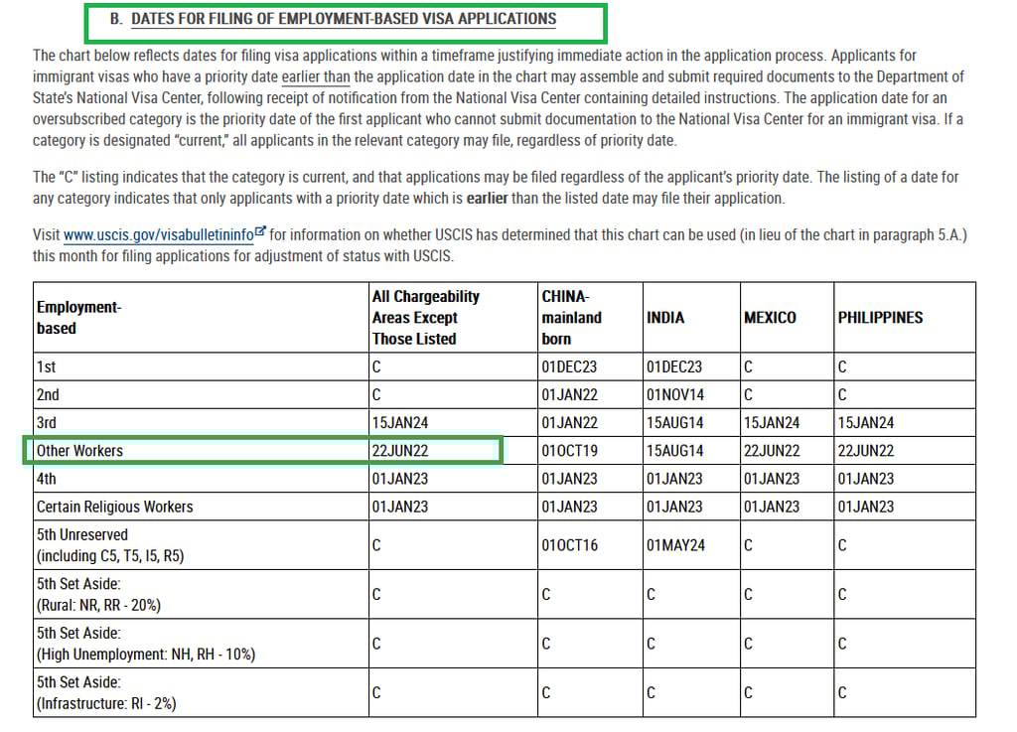Image resolution: width=1017 pixels, height=732 pixels.
Task: Click the All Chargeability Areas Except Those Listed header
Action: tap(425, 318)
